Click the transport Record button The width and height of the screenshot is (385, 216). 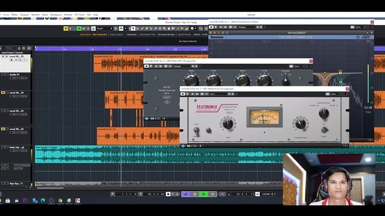[212, 194]
